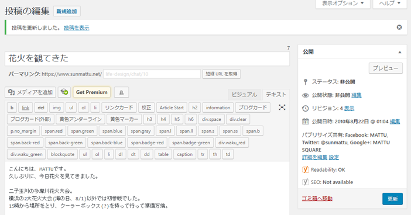
Task: Open 投稿を表示 link
Action: point(77,27)
